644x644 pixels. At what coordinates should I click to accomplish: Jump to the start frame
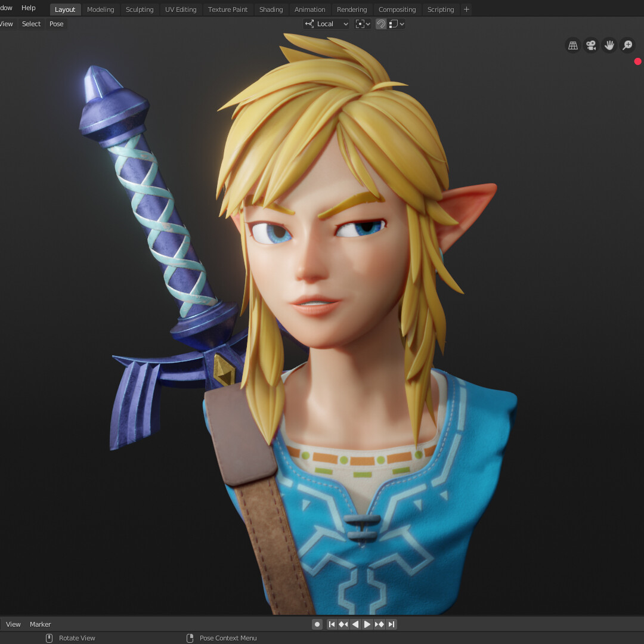pyautogui.click(x=332, y=624)
